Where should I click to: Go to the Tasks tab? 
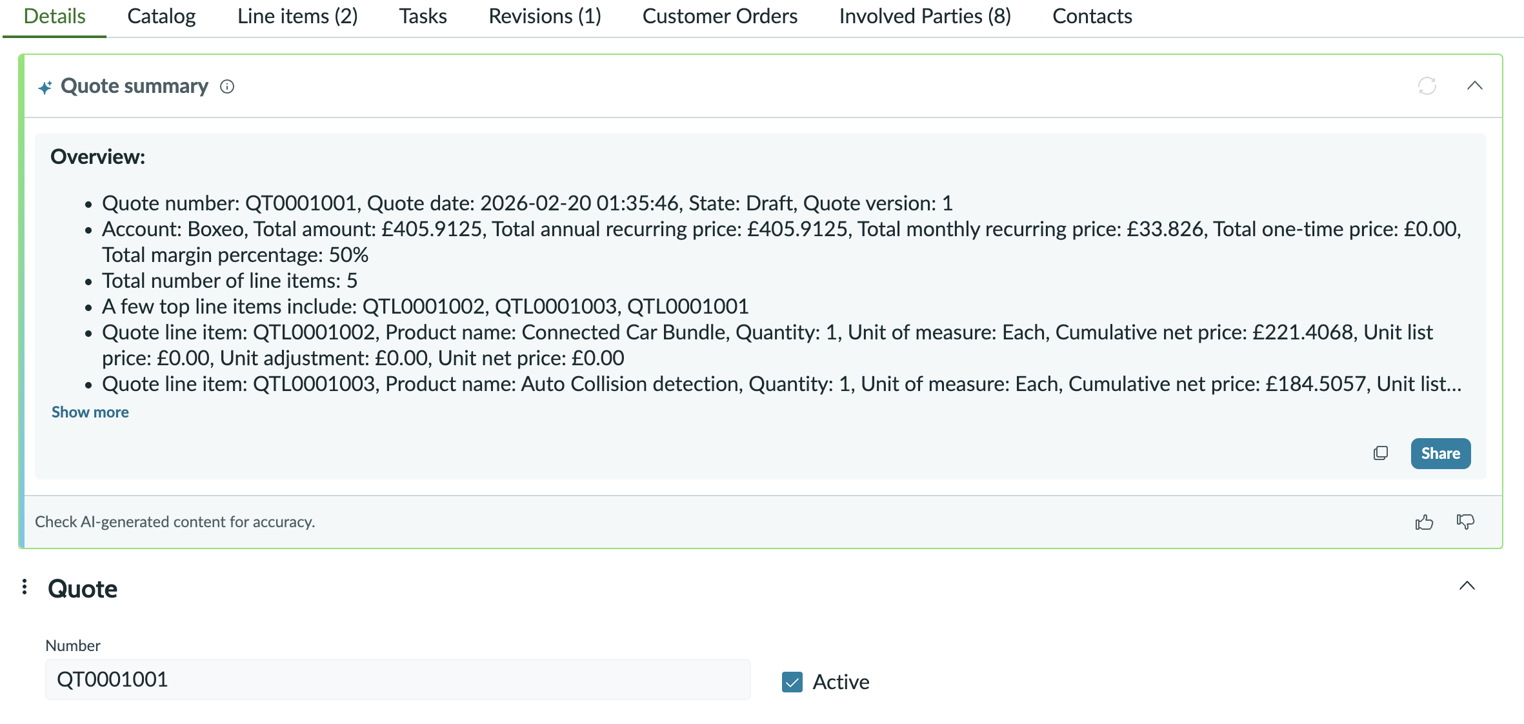(x=423, y=16)
